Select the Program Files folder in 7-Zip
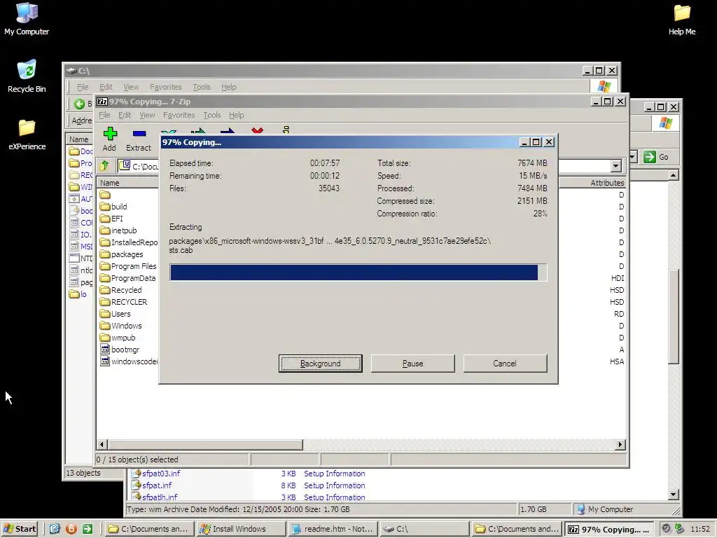The width and height of the screenshot is (717, 538). point(128,266)
